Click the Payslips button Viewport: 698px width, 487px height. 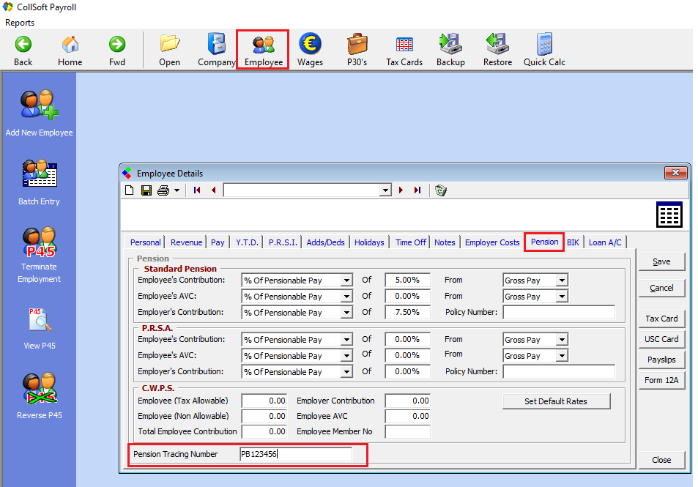pos(661,360)
